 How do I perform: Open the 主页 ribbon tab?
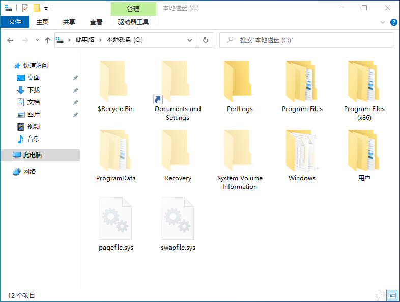click(42, 22)
